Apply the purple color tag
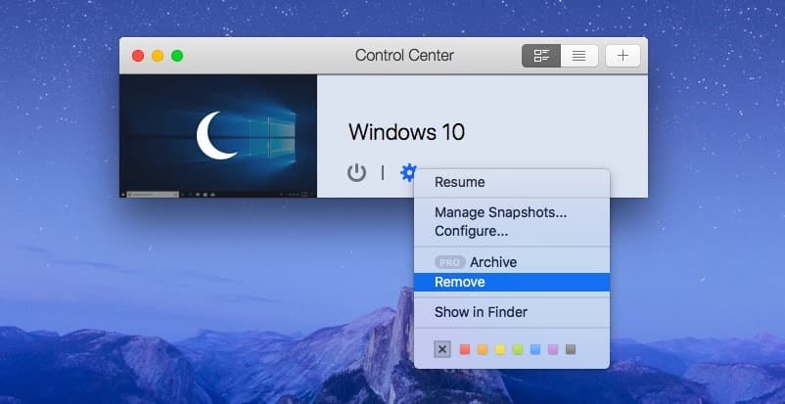Image resolution: width=785 pixels, height=404 pixels. 553,349
